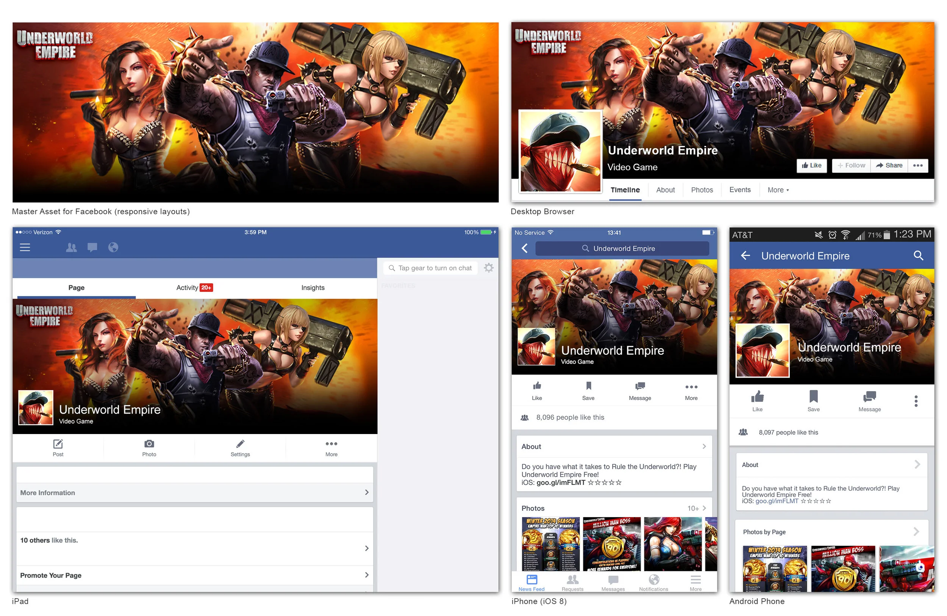This screenshot has height=616, width=947.
Task: Switch to Activity tab on iPad
Action: point(195,287)
